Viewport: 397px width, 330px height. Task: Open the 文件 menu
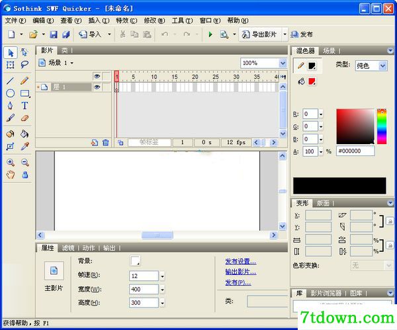pos(15,21)
